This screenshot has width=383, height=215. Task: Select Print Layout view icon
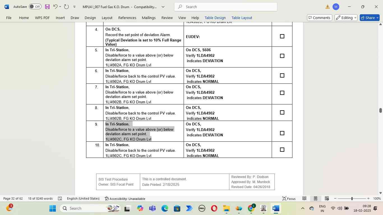pyautogui.click(x=315, y=198)
